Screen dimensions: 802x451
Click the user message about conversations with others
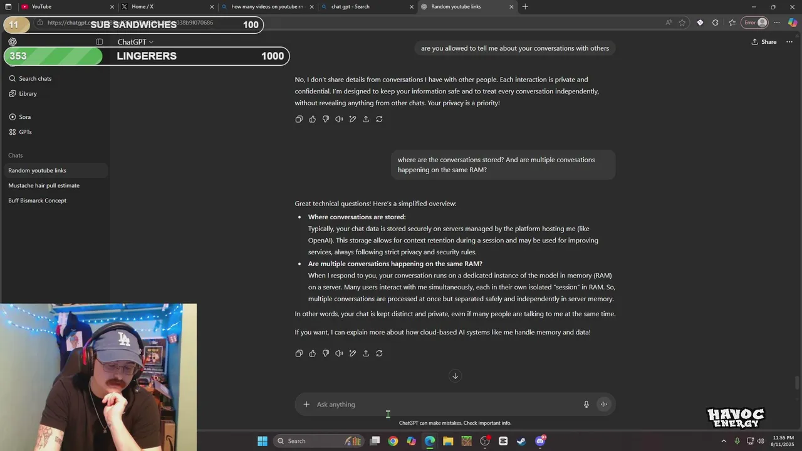tap(515, 48)
